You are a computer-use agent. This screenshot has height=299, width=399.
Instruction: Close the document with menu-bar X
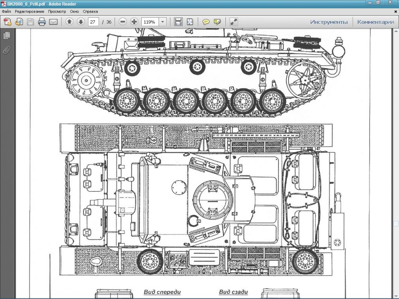point(396,12)
